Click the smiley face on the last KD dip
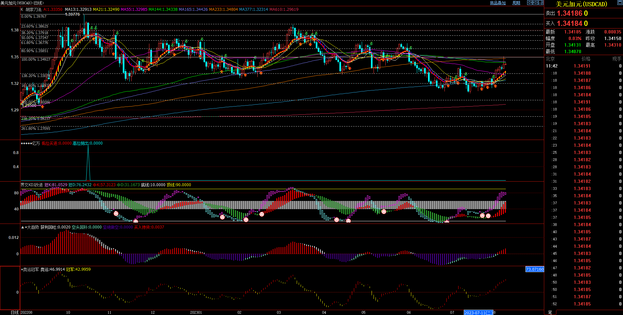 (488, 216)
